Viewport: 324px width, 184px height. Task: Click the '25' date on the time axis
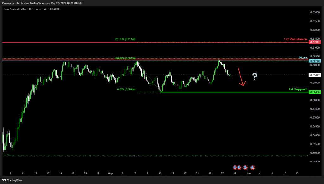(x=85, y=174)
